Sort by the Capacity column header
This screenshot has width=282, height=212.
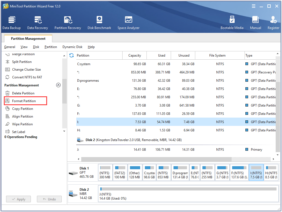pos(135,55)
